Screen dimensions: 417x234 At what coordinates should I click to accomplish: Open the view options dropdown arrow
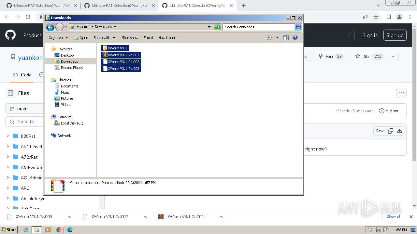[277, 38]
